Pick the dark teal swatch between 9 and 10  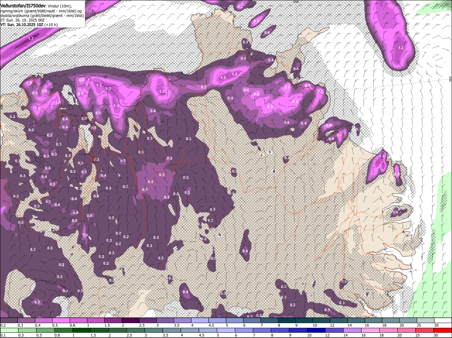[x=304, y=320]
